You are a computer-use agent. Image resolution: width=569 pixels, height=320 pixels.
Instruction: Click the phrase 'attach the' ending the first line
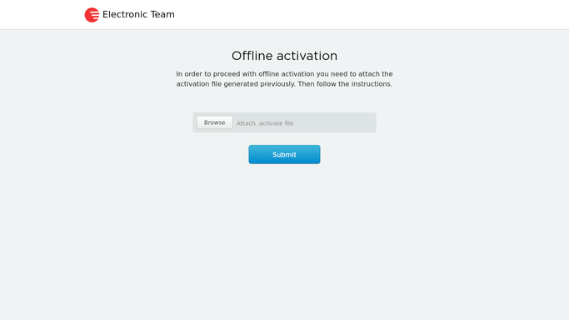click(376, 74)
